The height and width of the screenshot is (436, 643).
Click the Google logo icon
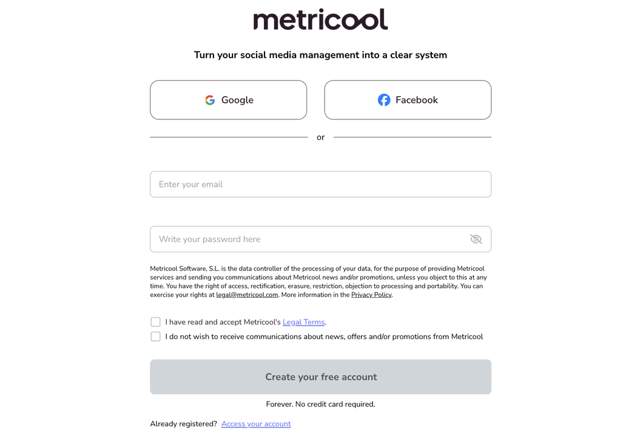pyautogui.click(x=210, y=100)
